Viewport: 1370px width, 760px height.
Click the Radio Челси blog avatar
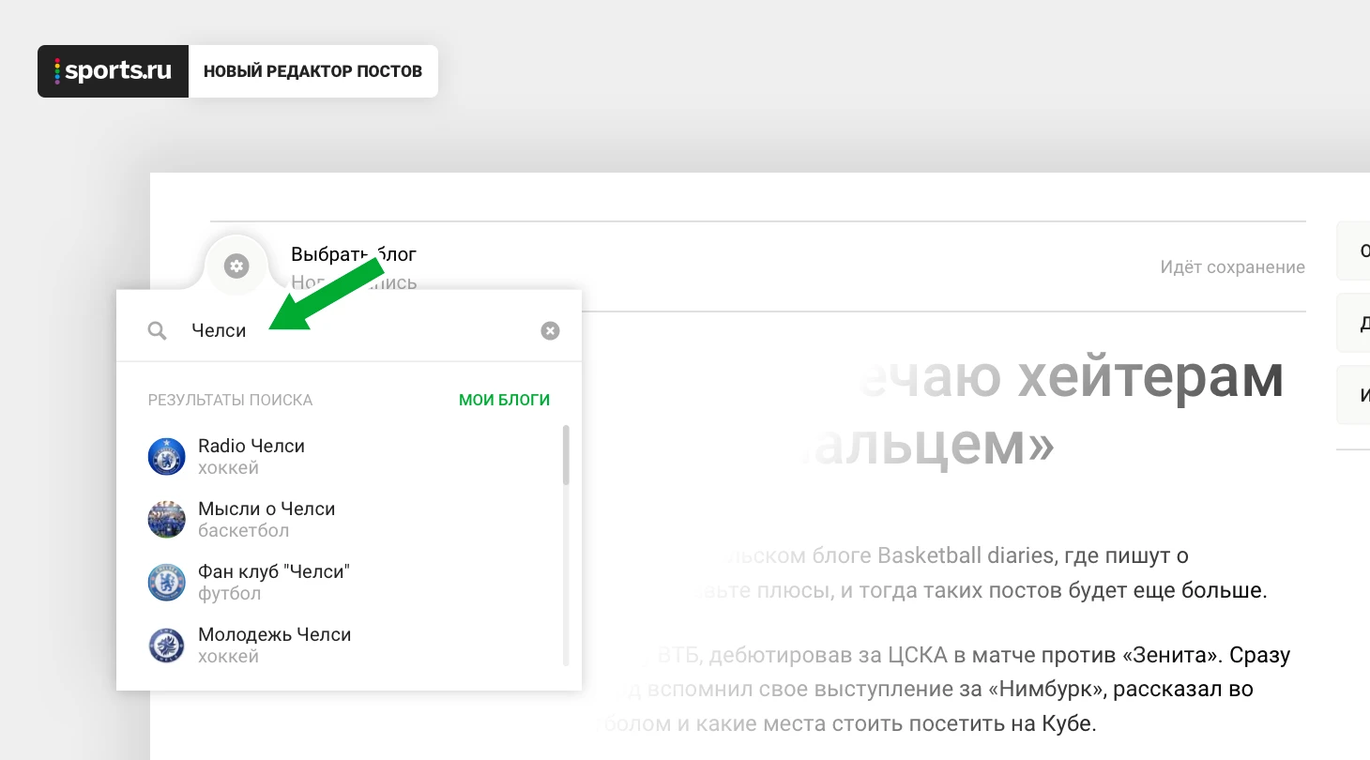pos(167,457)
